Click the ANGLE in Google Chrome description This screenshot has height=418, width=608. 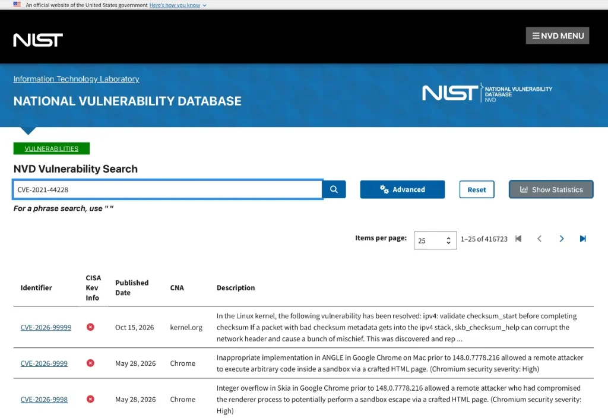400,363
